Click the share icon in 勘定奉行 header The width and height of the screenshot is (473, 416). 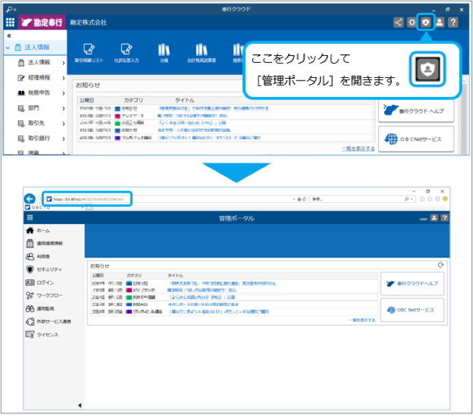click(x=398, y=23)
